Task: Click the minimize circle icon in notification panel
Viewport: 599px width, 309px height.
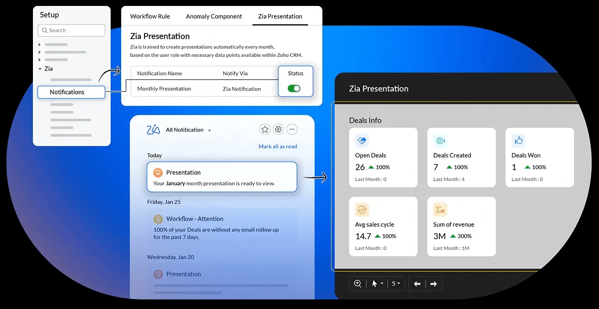Action: (x=292, y=130)
